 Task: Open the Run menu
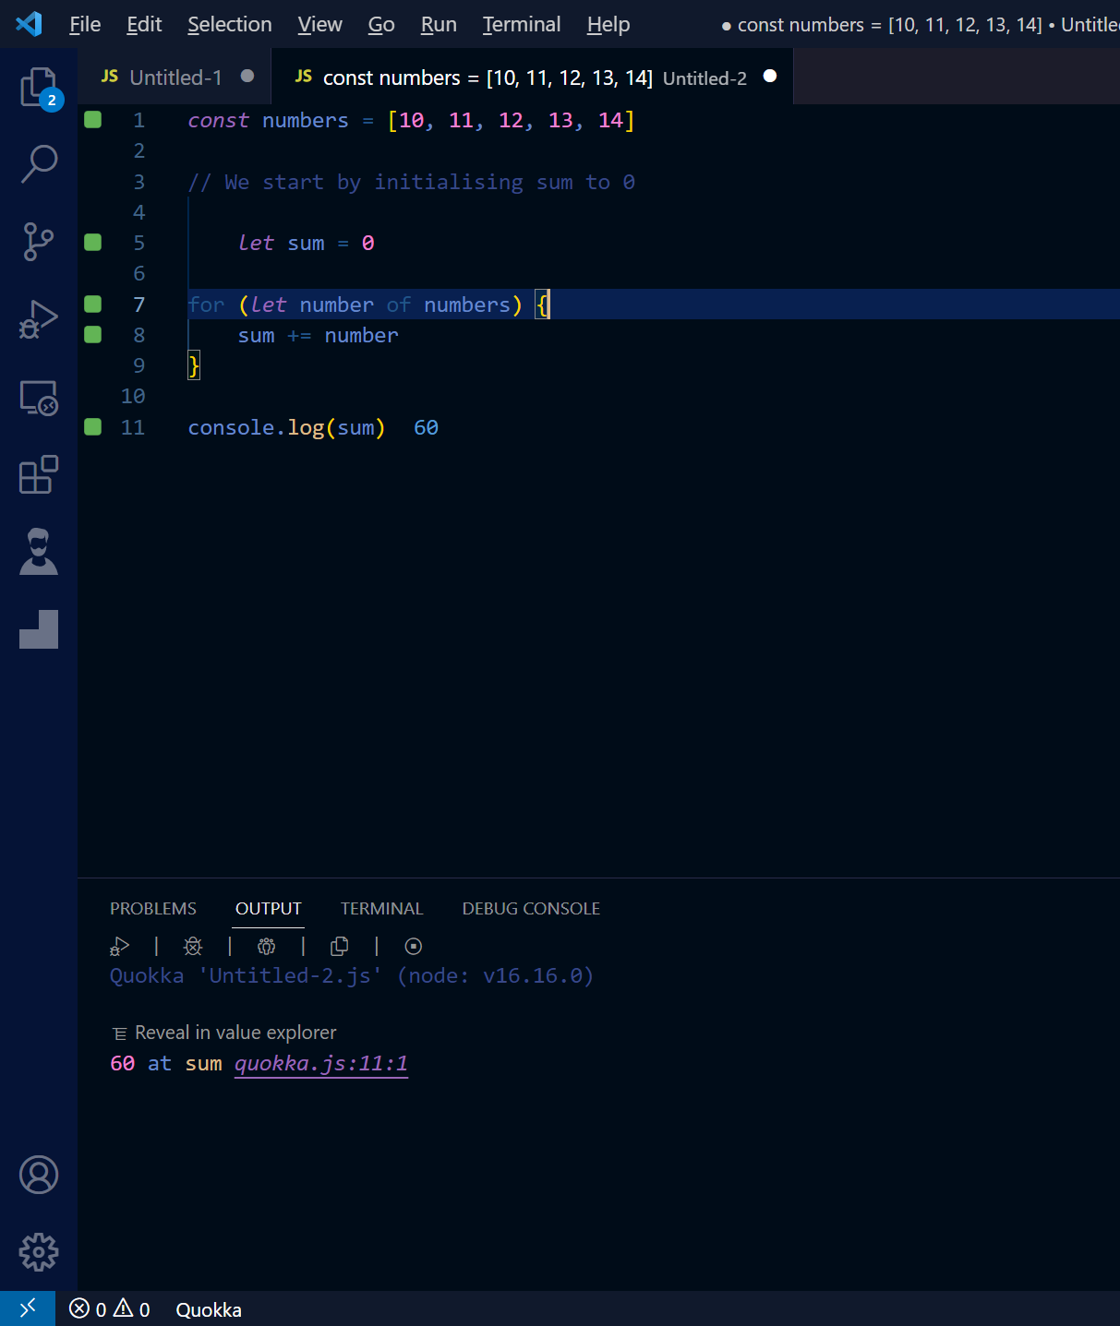tap(439, 24)
